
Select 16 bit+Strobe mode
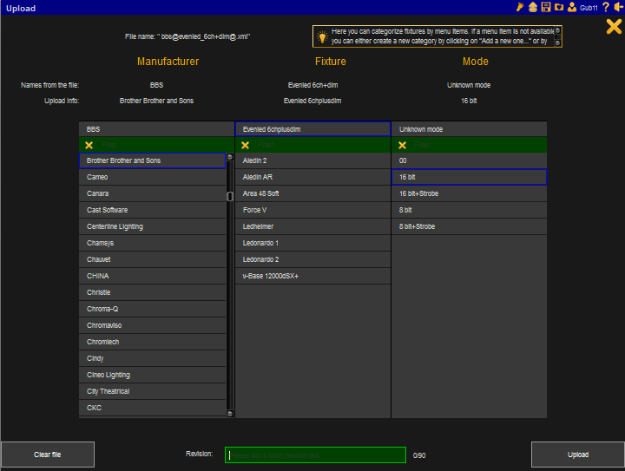[469, 193]
